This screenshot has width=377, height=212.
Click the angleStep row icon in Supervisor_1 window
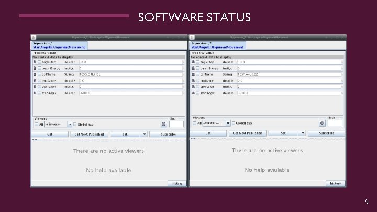pos(35,62)
